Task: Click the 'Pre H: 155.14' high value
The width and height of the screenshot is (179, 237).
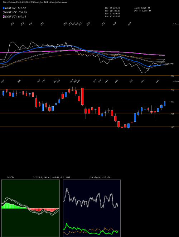Action: click(112, 11)
